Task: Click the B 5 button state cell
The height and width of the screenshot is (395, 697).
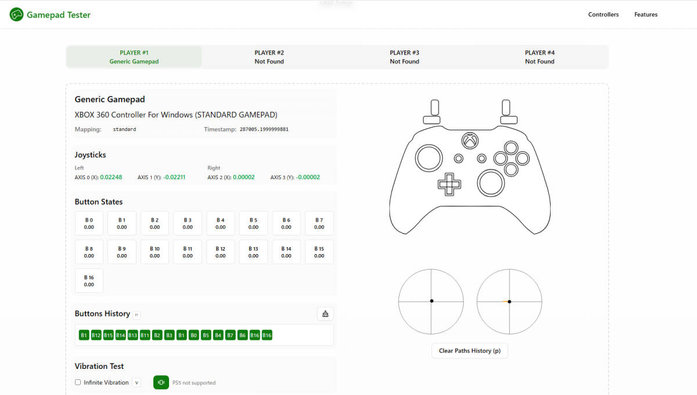Action: point(253,223)
